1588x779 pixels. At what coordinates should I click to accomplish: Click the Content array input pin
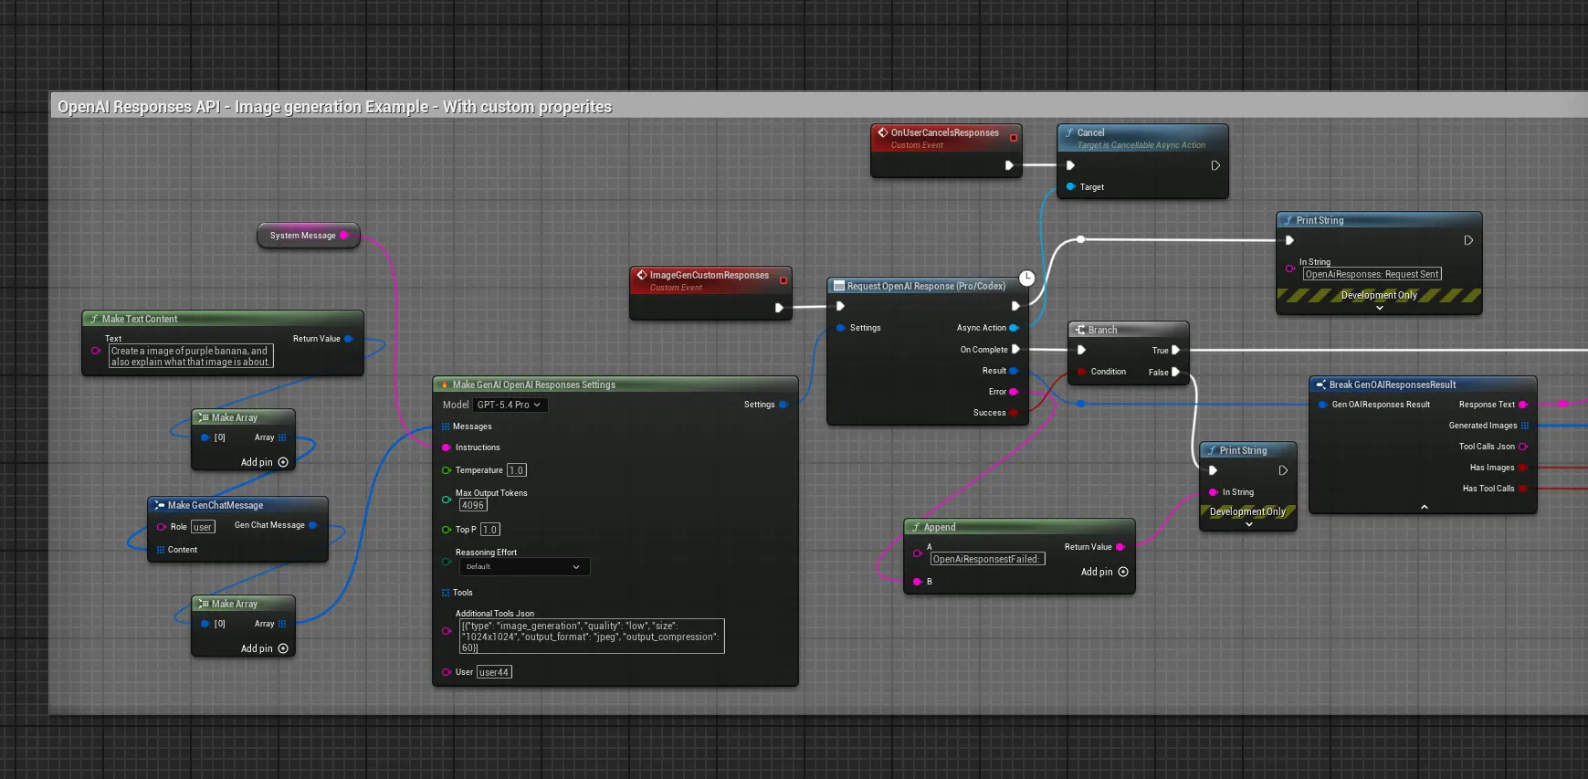click(x=161, y=550)
